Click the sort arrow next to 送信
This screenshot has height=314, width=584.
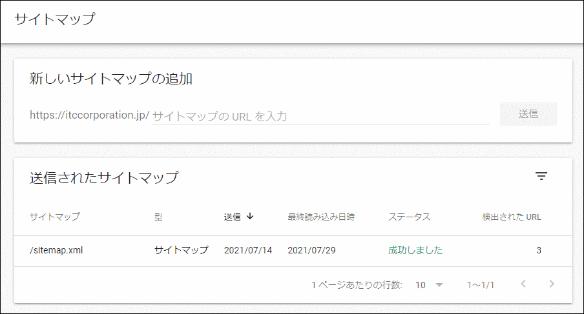tap(250, 216)
